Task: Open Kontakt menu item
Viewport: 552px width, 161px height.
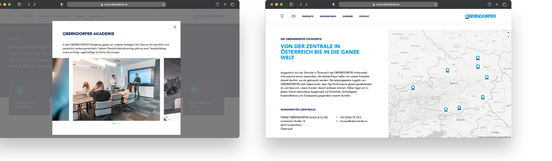Action: tap(364, 16)
